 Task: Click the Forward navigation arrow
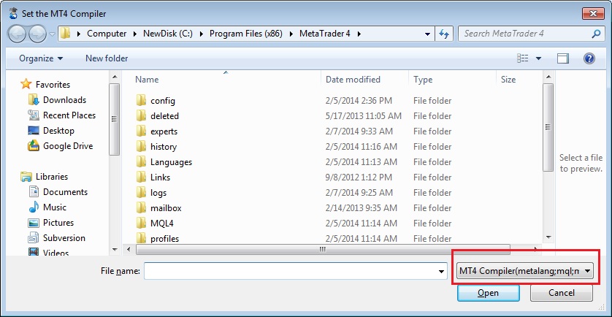point(38,34)
